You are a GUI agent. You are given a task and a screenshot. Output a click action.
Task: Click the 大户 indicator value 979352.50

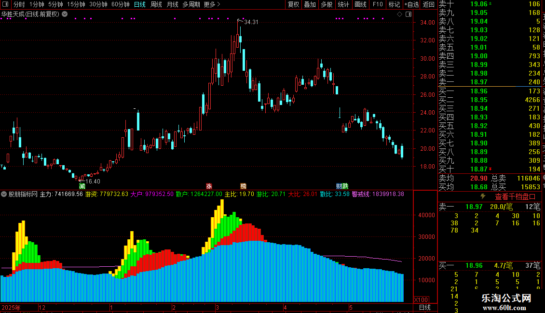pyautogui.click(x=159, y=194)
